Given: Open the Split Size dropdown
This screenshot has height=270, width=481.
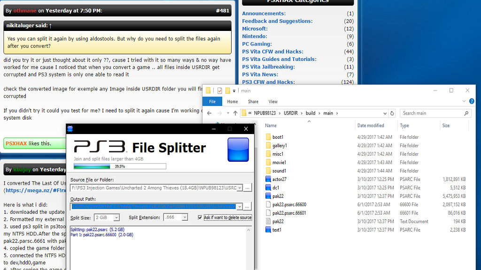Looking at the screenshot, I should [116, 217].
